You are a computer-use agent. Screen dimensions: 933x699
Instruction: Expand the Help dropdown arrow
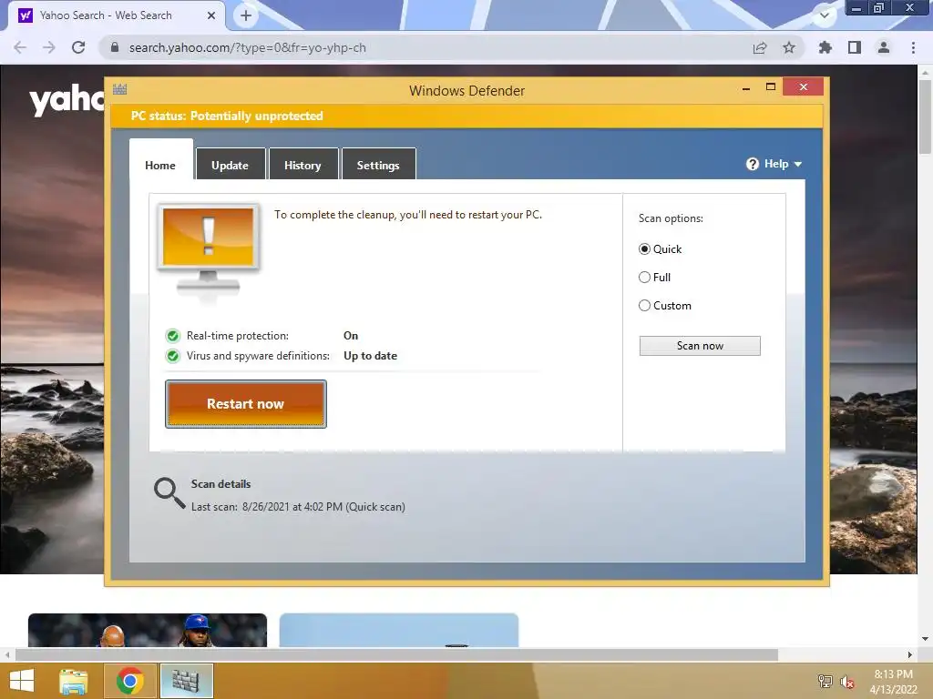798,164
